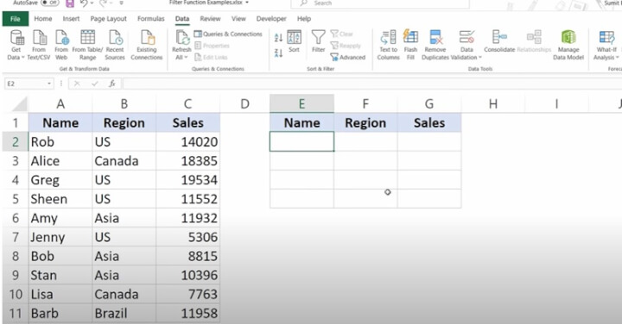Expand What-If Analysis dropdown arrow
622x324 pixels.
[x=617, y=58]
